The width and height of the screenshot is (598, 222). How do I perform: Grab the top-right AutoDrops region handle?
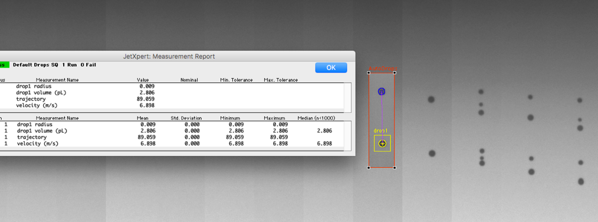pos(395,73)
